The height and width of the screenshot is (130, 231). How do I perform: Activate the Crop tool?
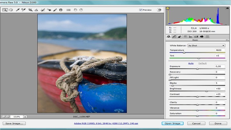[30, 10]
